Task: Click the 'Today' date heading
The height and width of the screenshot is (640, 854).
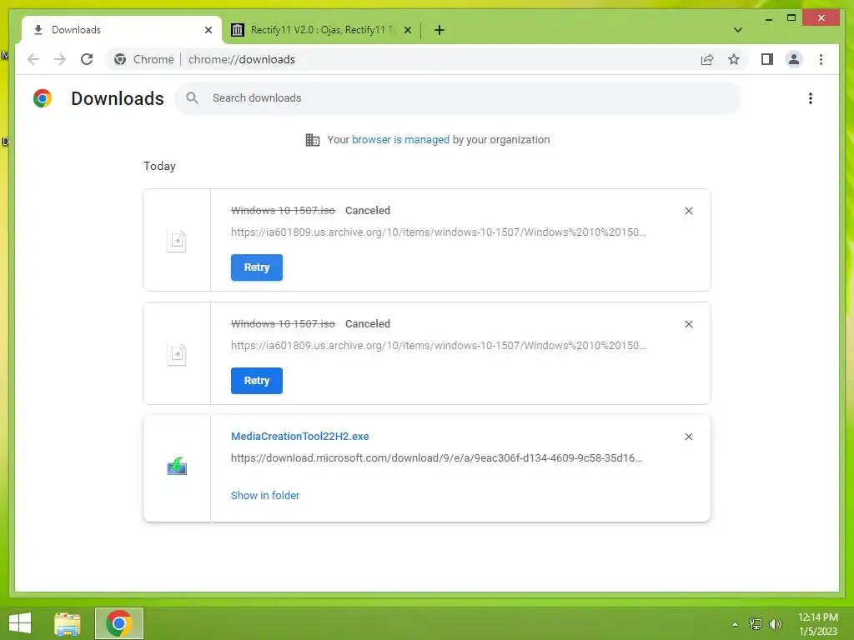Action: (159, 166)
